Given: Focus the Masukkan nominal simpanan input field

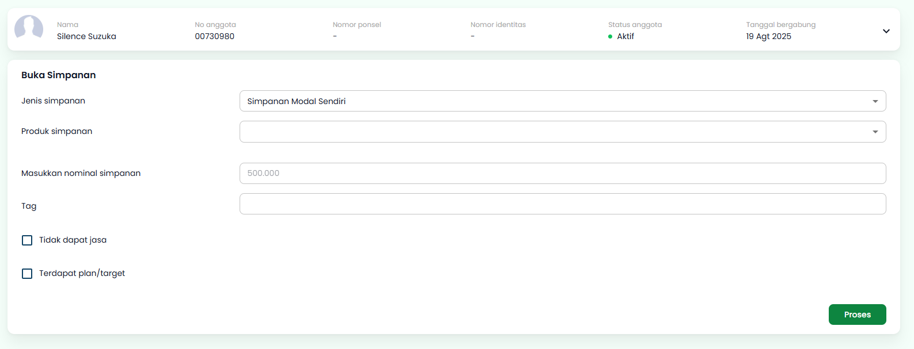Looking at the screenshot, I should pyautogui.click(x=562, y=173).
